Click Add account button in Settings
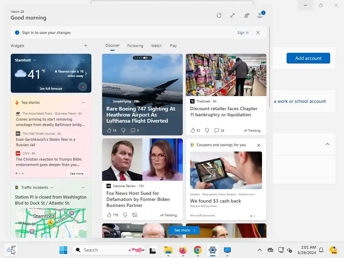This screenshot has width=344, height=258. click(x=308, y=58)
